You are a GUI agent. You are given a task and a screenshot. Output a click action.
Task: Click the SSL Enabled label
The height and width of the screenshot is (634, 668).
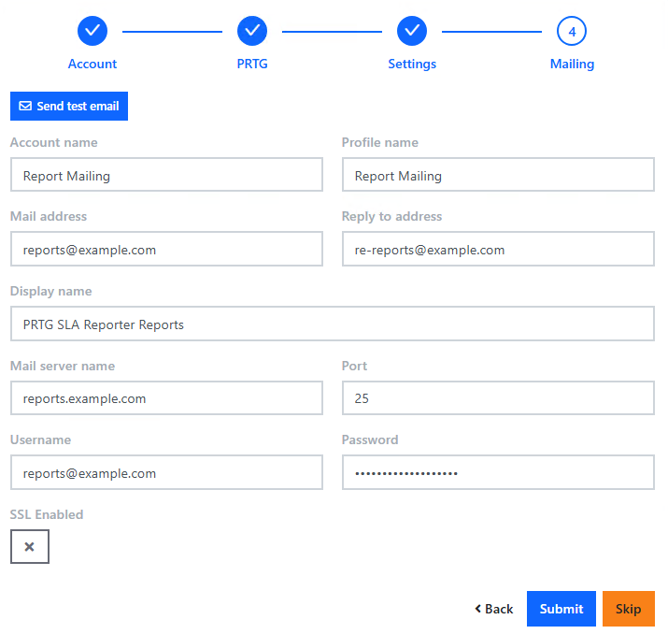tap(47, 514)
